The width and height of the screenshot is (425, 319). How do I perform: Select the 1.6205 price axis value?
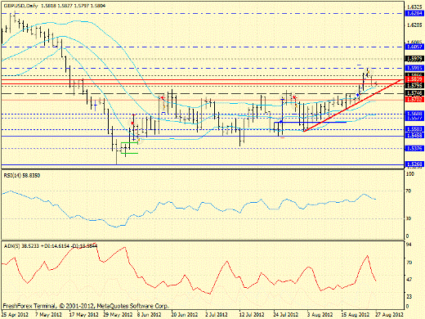click(414, 25)
